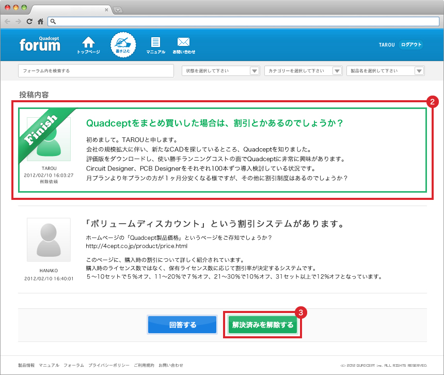
Task: Open new browser tab
Action: [x=118, y=10]
